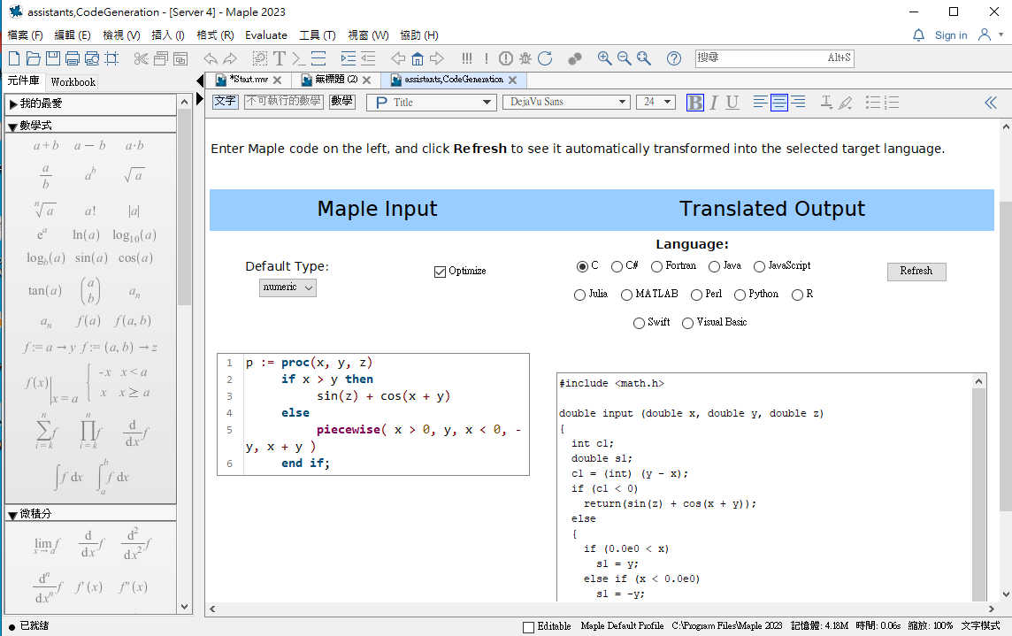Uncheck the Optimize checkbox

coord(440,272)
